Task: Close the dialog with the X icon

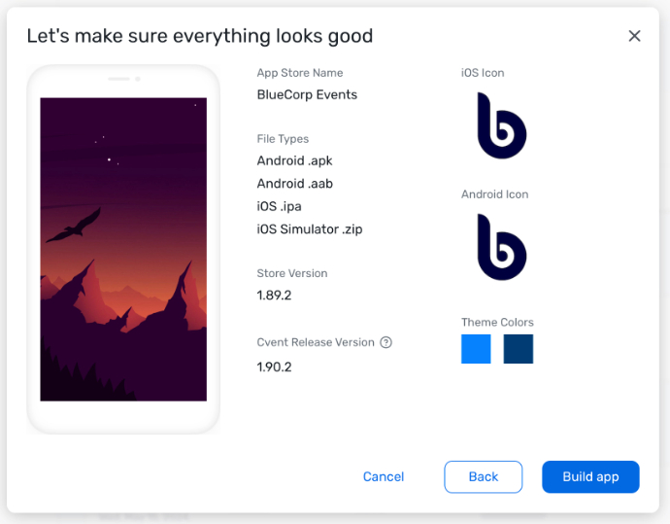Action: coord(634,36)
